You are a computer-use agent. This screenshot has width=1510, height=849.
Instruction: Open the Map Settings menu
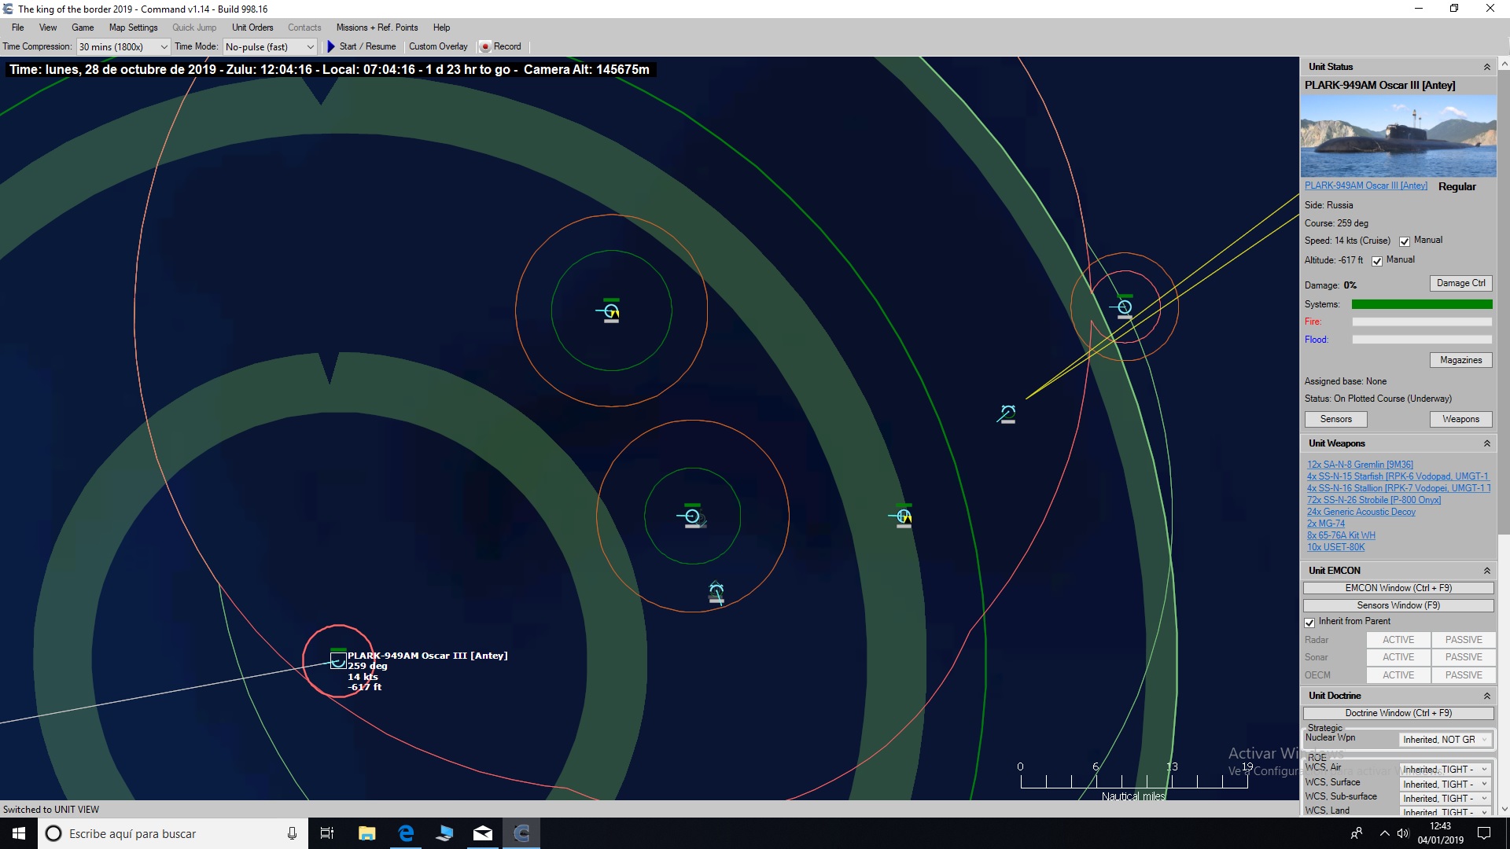click(x=132, y=27)
